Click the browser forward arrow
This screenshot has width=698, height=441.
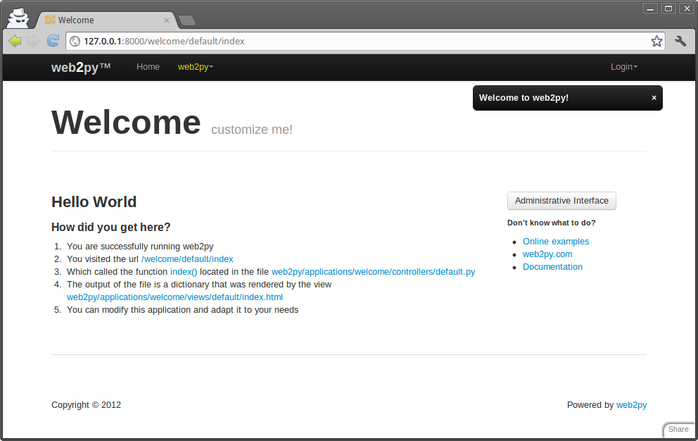[x=33, y=41]
